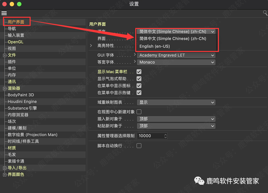268x193 pixels.
Task: Disable 显示气泡式帮助 checkbox
Action: click(139, 79)
